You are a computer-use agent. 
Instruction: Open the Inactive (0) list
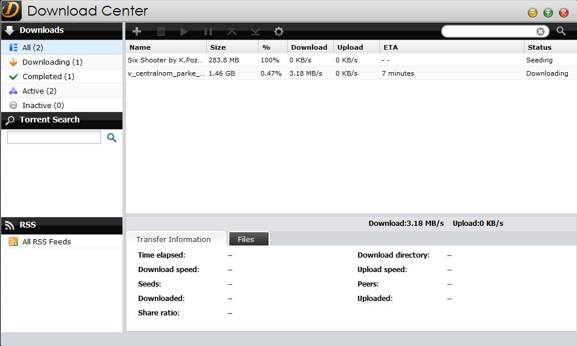coord(43,105)
